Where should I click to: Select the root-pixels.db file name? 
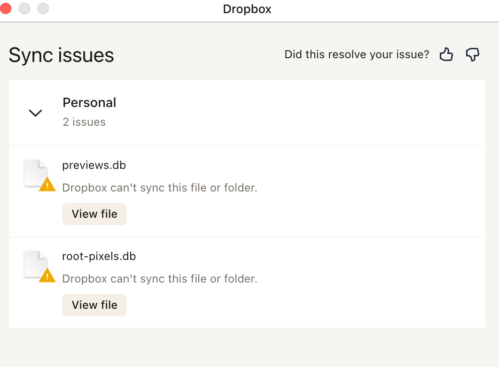99,256
